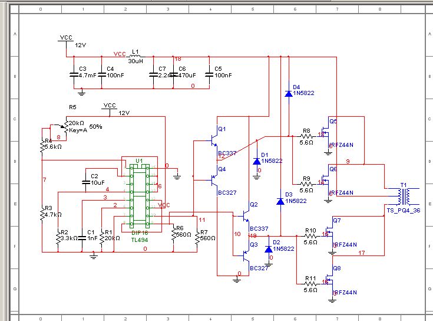Click resistor R6 560Ω
433x321 pixels.
point(173,234)
